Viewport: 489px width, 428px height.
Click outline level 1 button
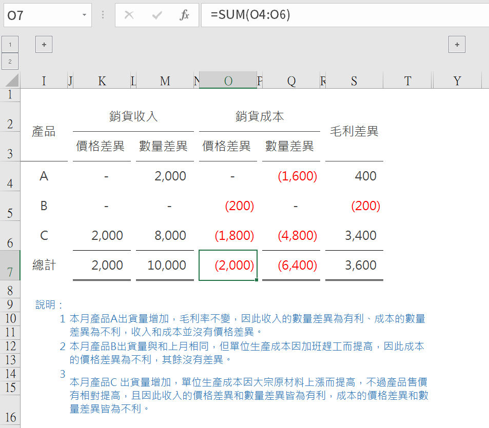[10, 45]
